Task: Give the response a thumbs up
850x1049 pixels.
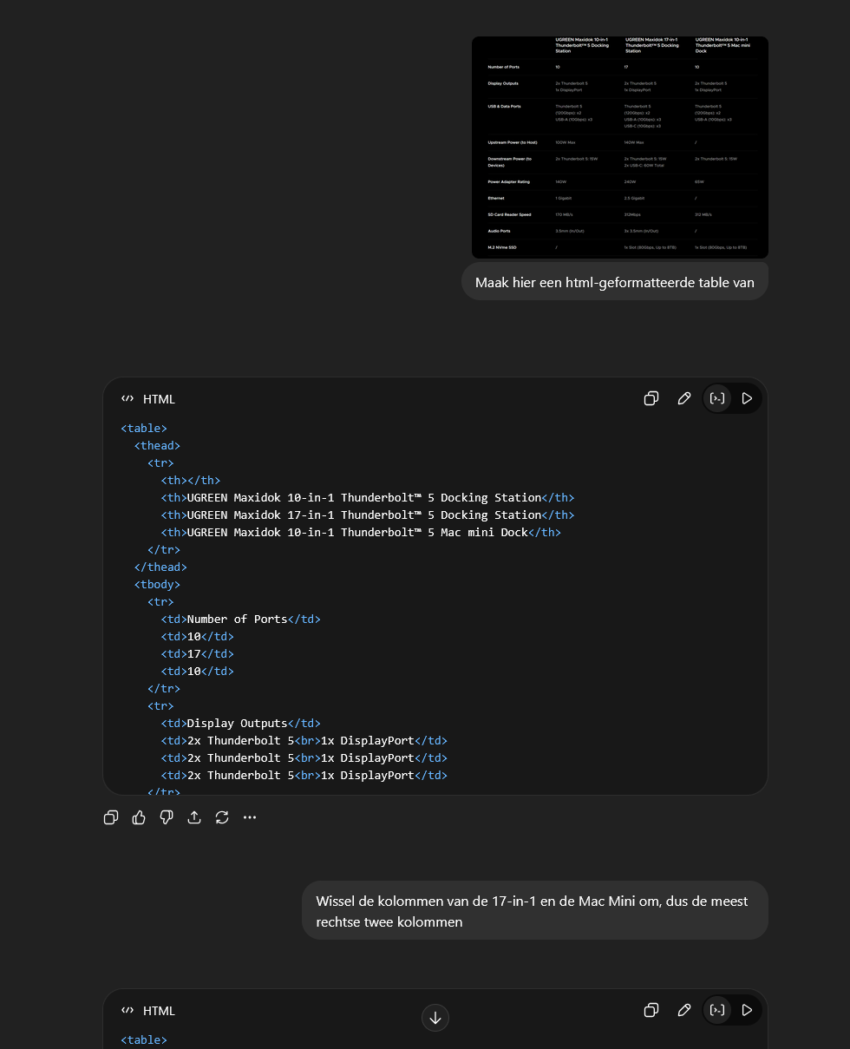Action: (139, 817)
